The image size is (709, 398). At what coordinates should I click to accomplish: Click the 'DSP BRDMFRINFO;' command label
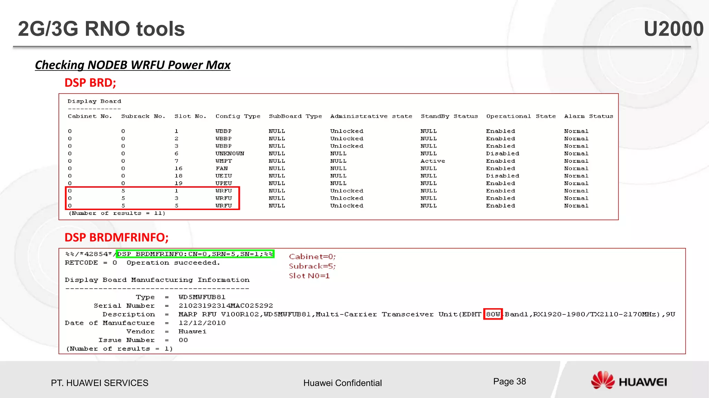[116, 237]
